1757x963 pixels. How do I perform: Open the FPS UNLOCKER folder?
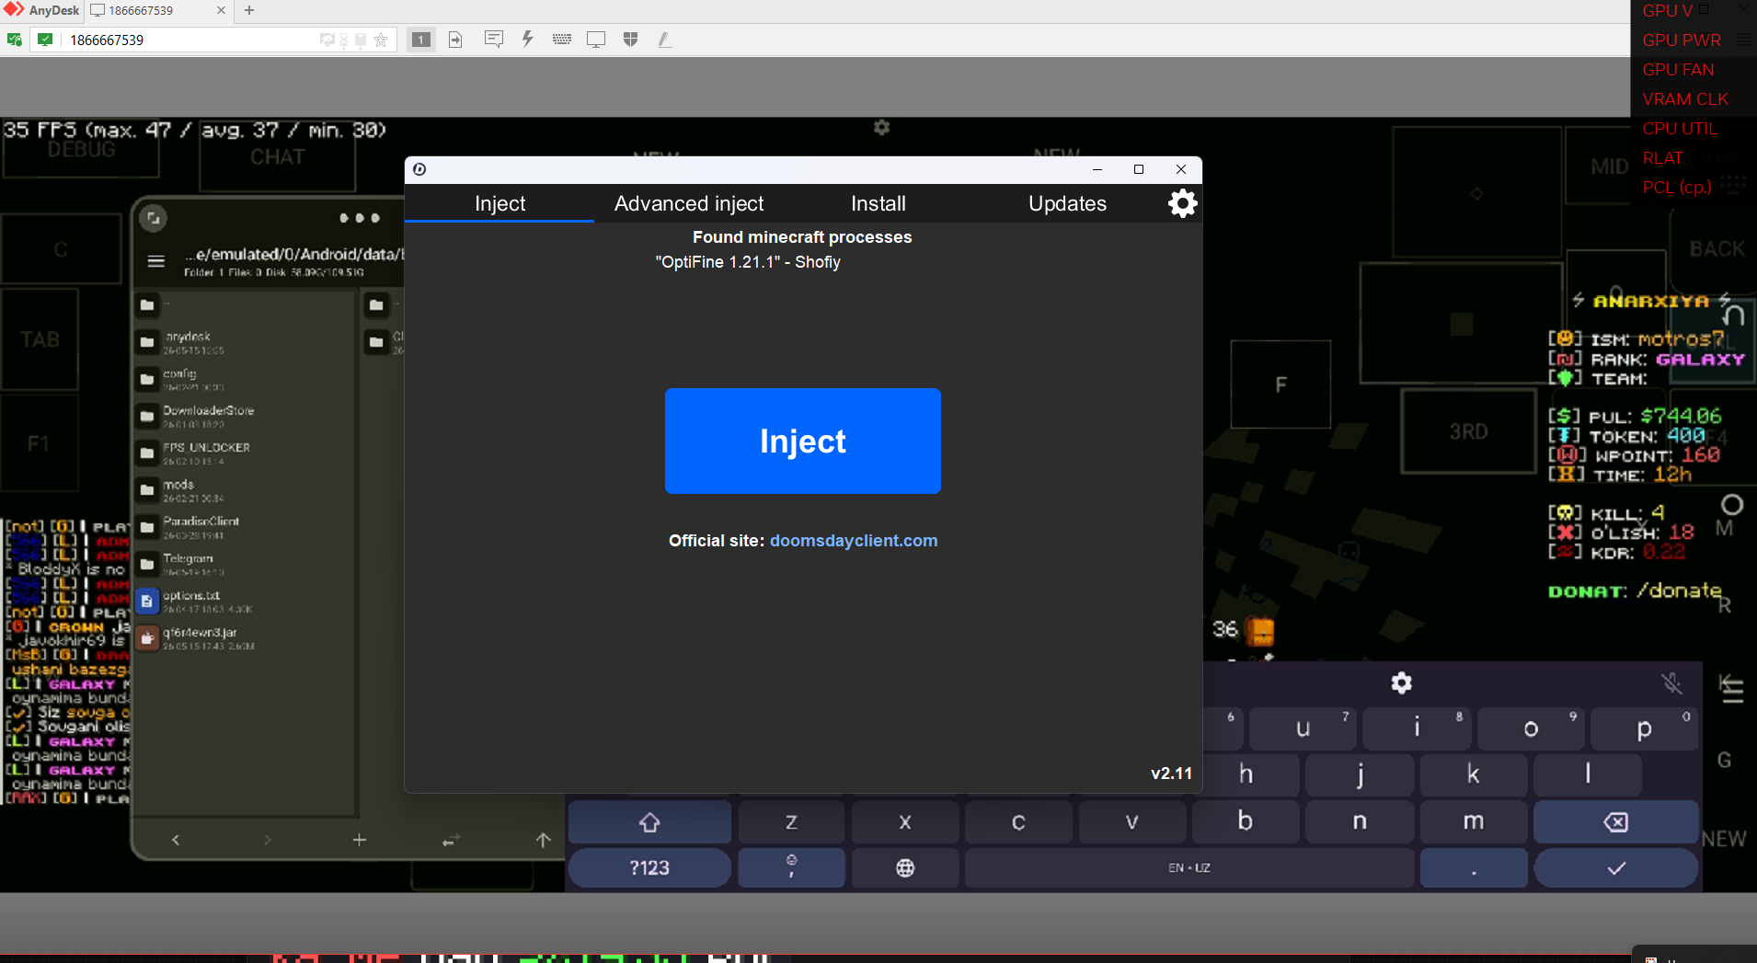pos(244,453)
